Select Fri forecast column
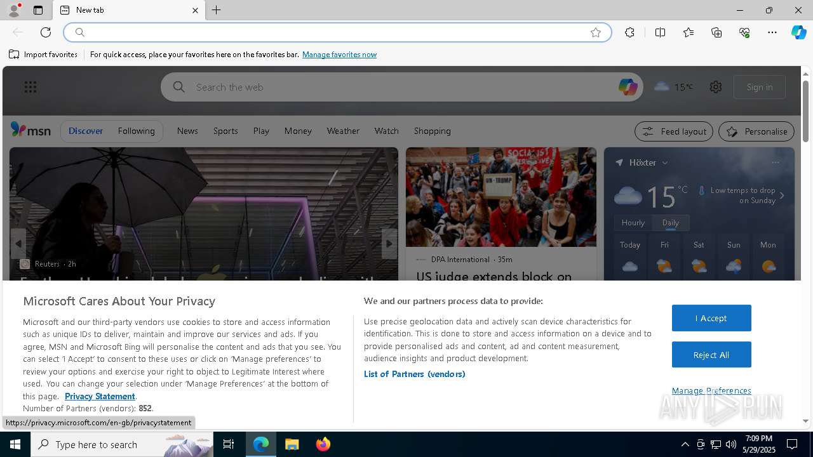Screen dimensions: 813x457 (x=664, y=257)
